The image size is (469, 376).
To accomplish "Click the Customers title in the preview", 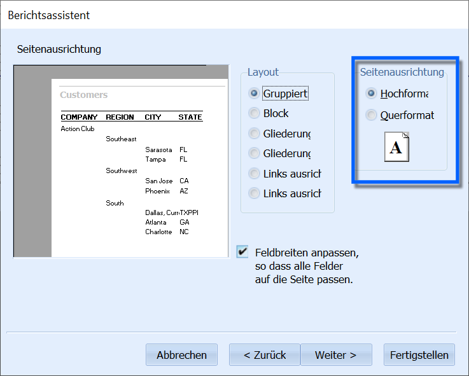I will pyautogui.click(x=84, y=95).
